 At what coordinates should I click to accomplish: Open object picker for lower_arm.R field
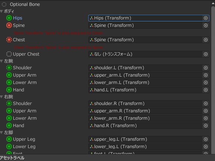206,118
